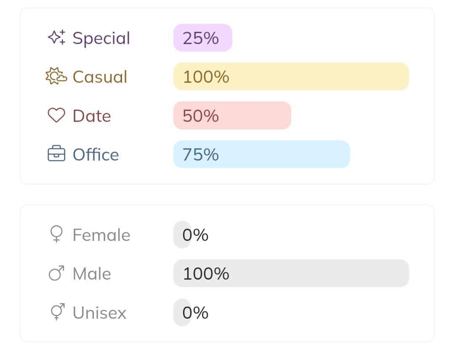Click the gray 100% Male bar

(291, 273)
